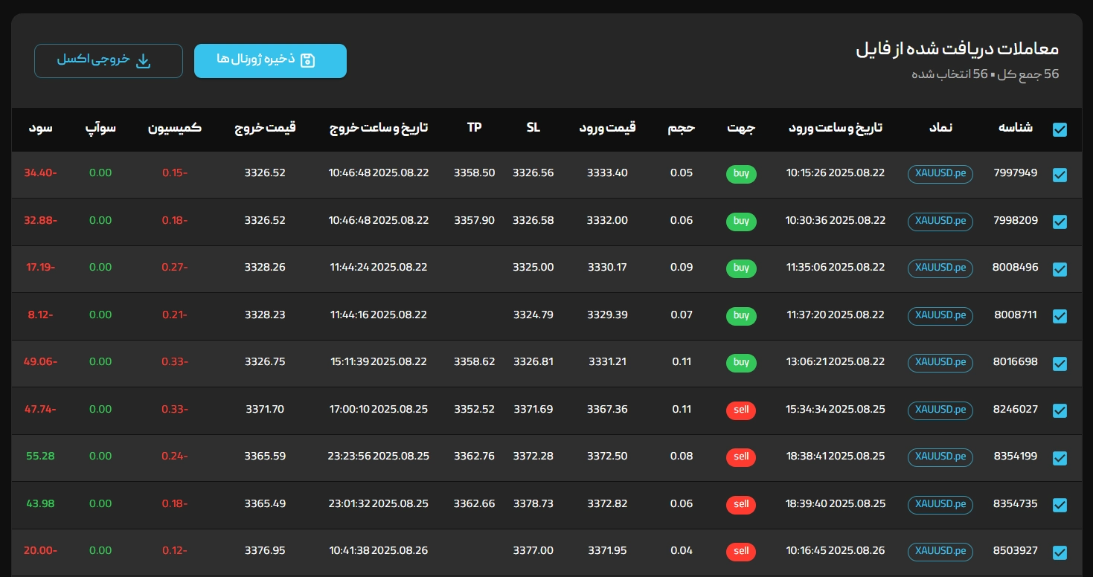Click trade ID 8008711 in the table

[1015, 315]
